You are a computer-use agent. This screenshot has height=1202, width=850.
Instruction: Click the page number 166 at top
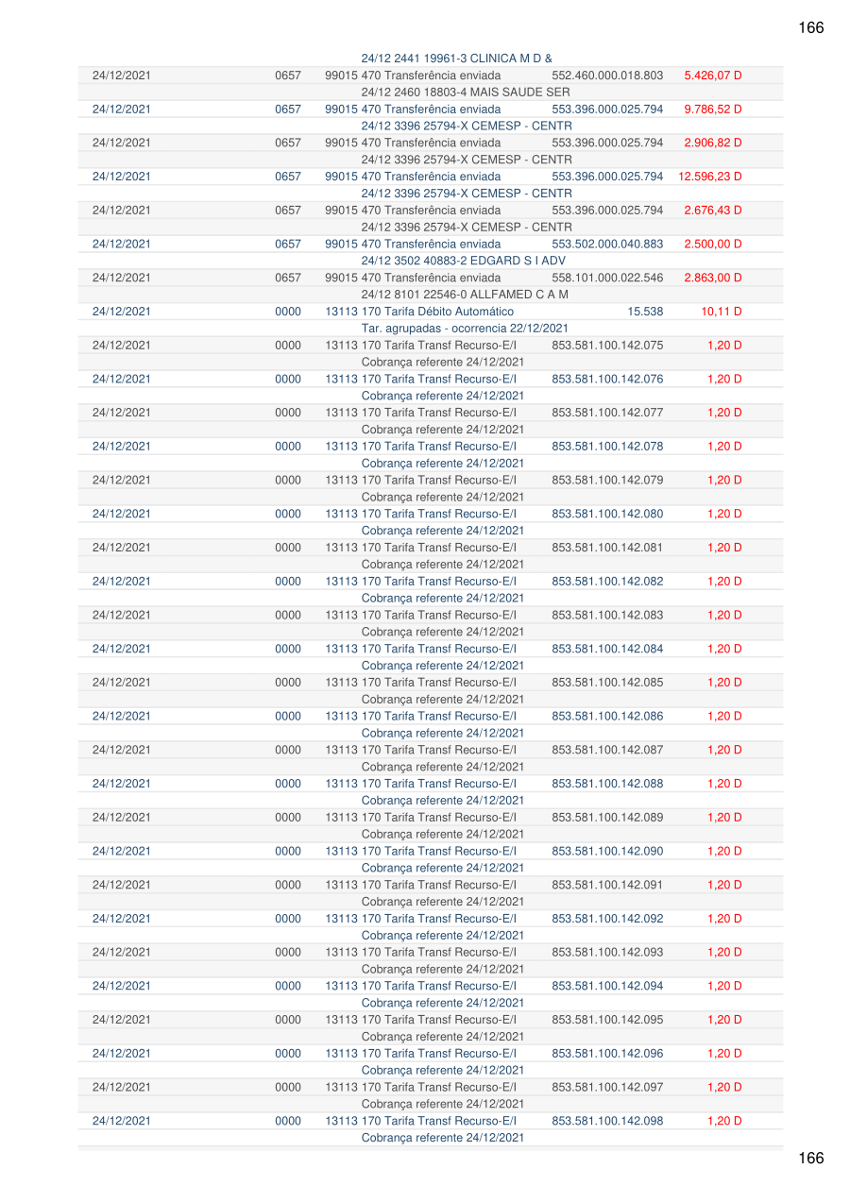(x=810, y=28)
